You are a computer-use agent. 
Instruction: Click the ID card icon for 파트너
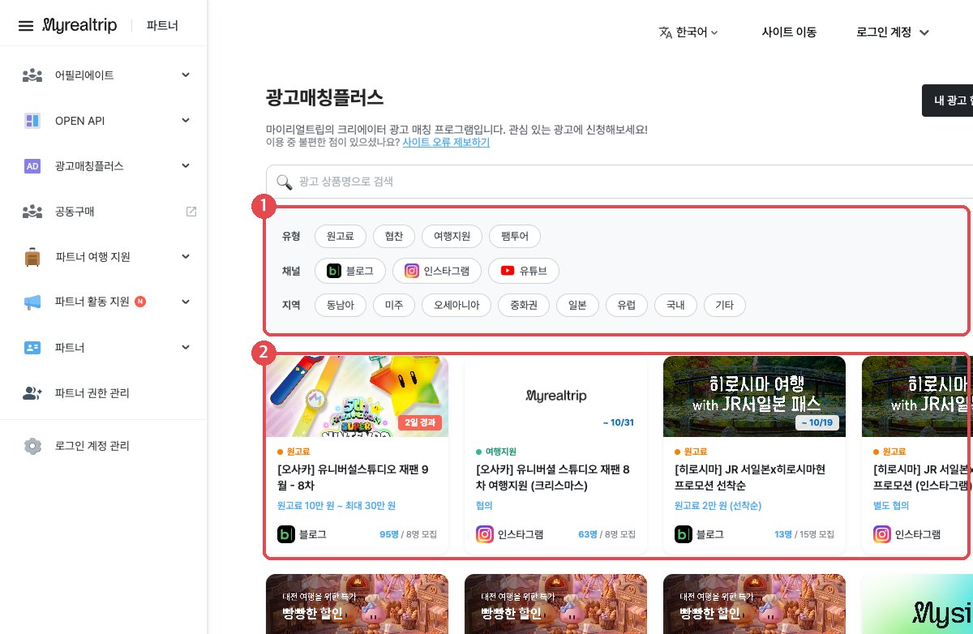[32, 348]
